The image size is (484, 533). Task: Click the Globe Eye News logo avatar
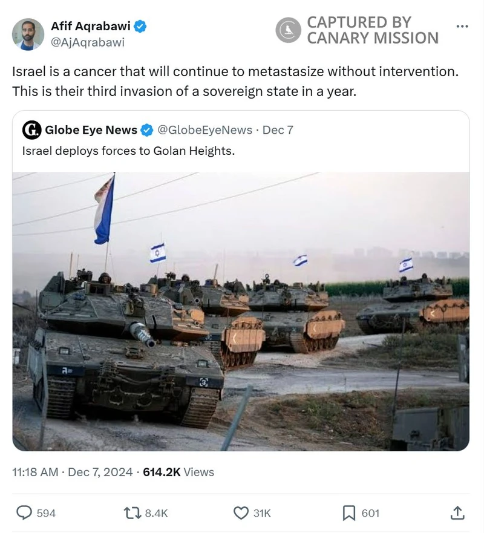pyautogui.click(x=31, y=130)
